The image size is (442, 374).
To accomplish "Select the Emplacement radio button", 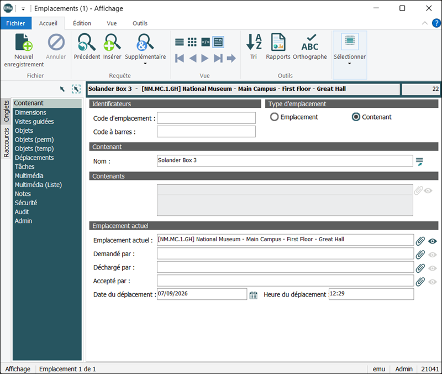I will tap(274, 117).
